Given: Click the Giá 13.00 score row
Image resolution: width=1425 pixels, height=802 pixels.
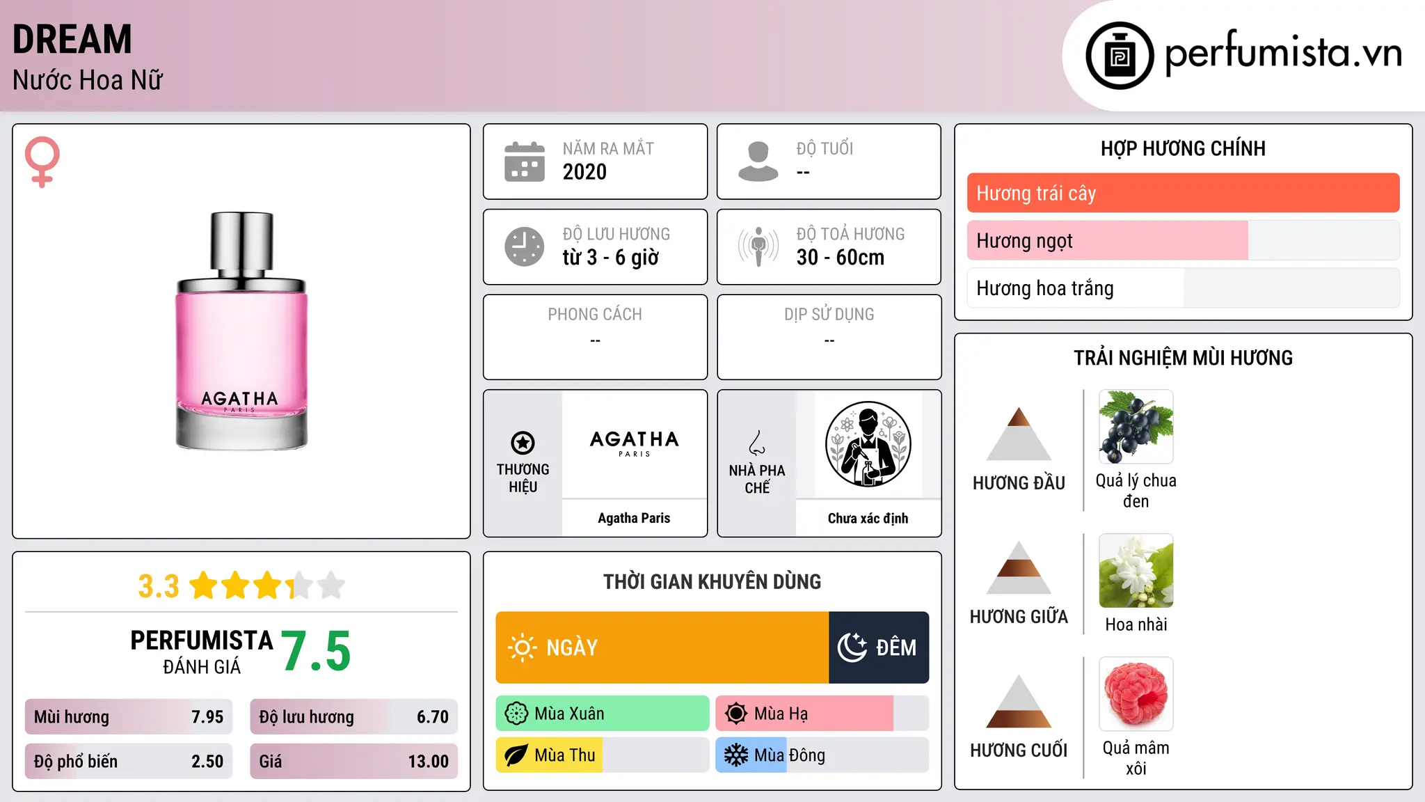Looking at the screenshot, I should [x=353, y=762].
